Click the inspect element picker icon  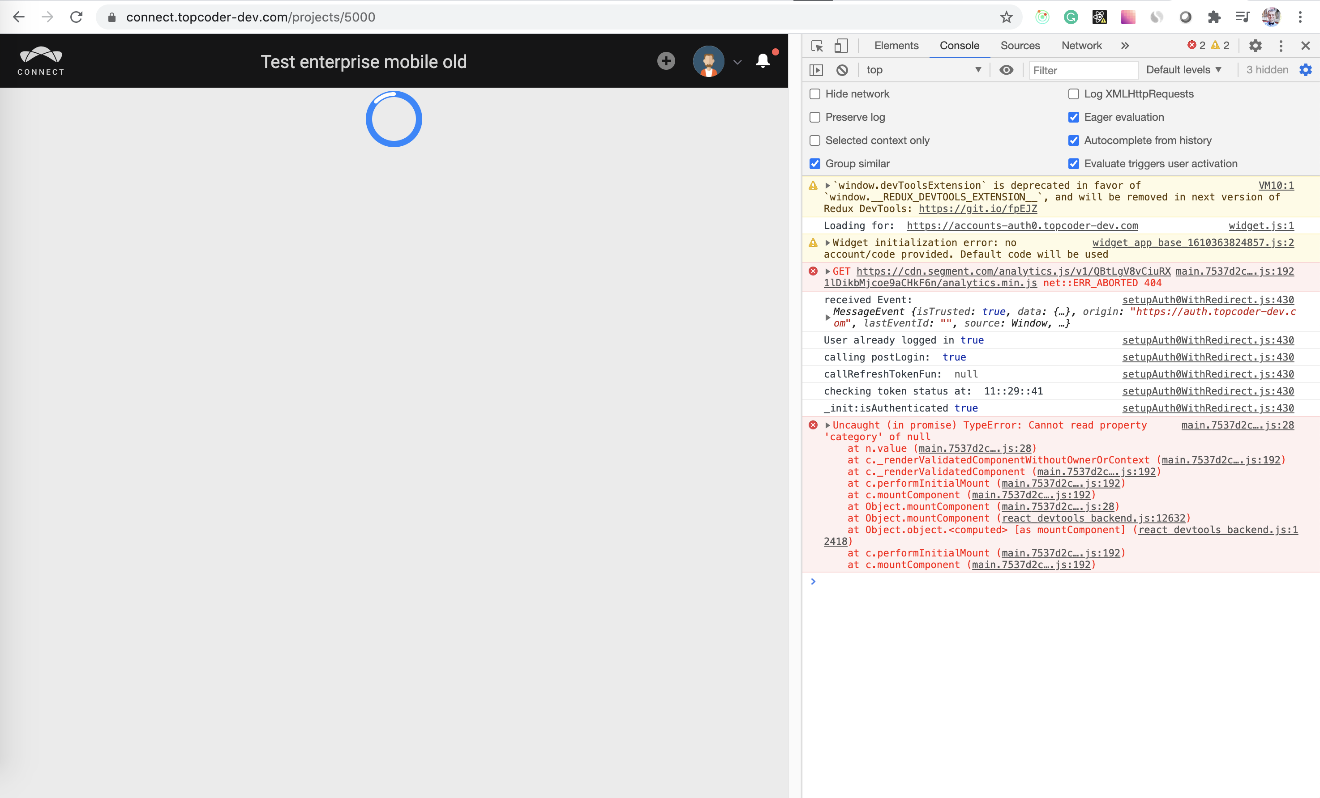[817, 46]
